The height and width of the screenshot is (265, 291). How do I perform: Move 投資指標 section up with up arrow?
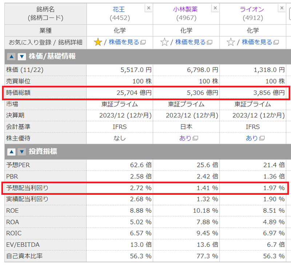click(x=11, y=152)
